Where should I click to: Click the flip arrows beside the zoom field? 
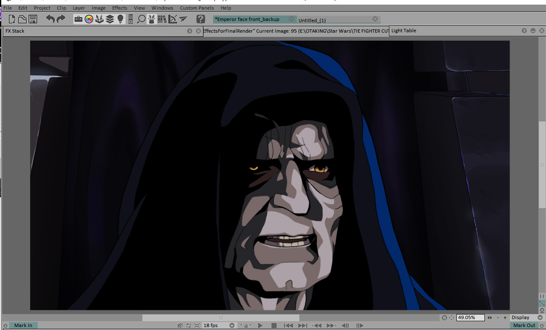[490, 318]
